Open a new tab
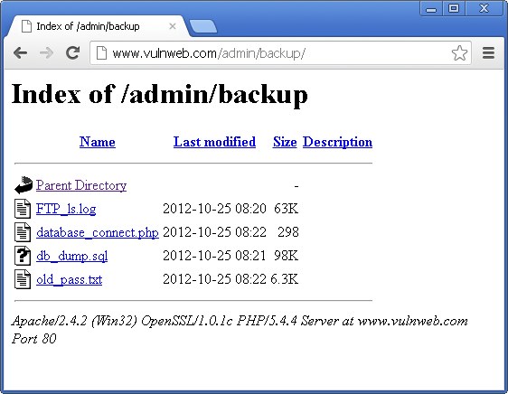508x394 pixels. (203, 26)
